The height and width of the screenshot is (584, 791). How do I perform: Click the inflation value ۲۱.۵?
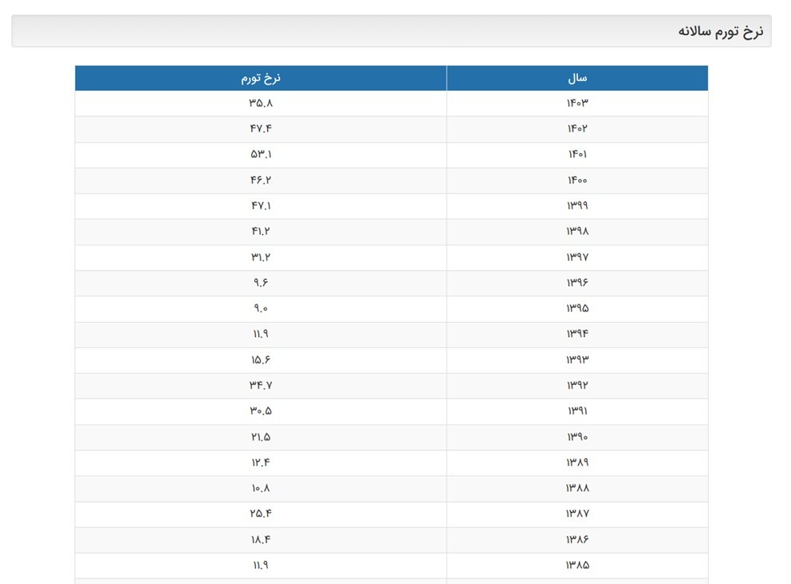(x=261, y=437)
